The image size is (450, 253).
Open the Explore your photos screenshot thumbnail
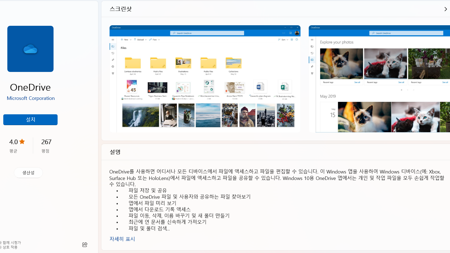379,79
